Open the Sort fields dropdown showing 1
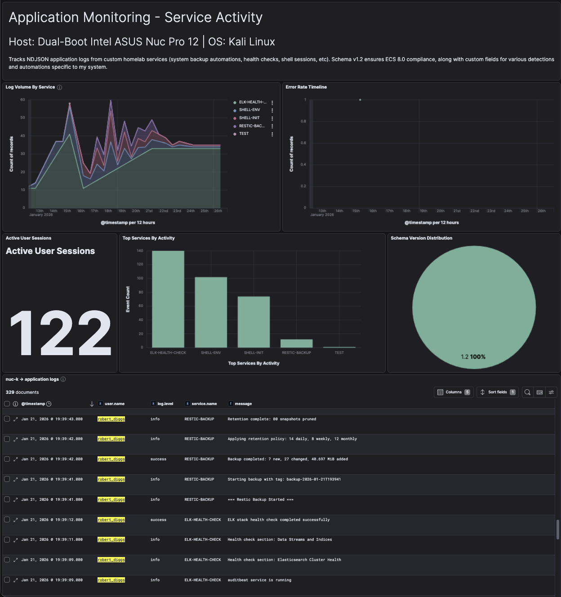Image resolution: width=561 pixels, height=597 pixels. pyautogui.click(x=497, y=392)
